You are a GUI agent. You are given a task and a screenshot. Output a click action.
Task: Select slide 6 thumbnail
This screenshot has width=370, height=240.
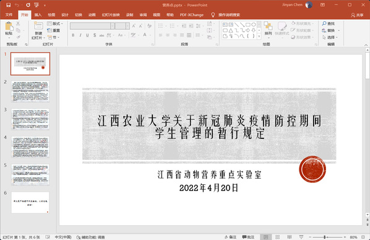30,203
